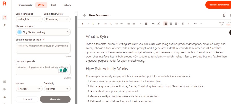This screenshot has width=231, height=104.
Task: Align text center
Action: [171, 24]
